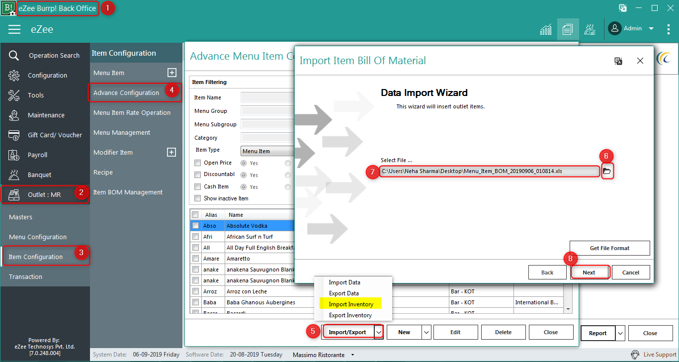
Task: Open the Item Type Menu Item dropdown
Action: tap(267, 151)
